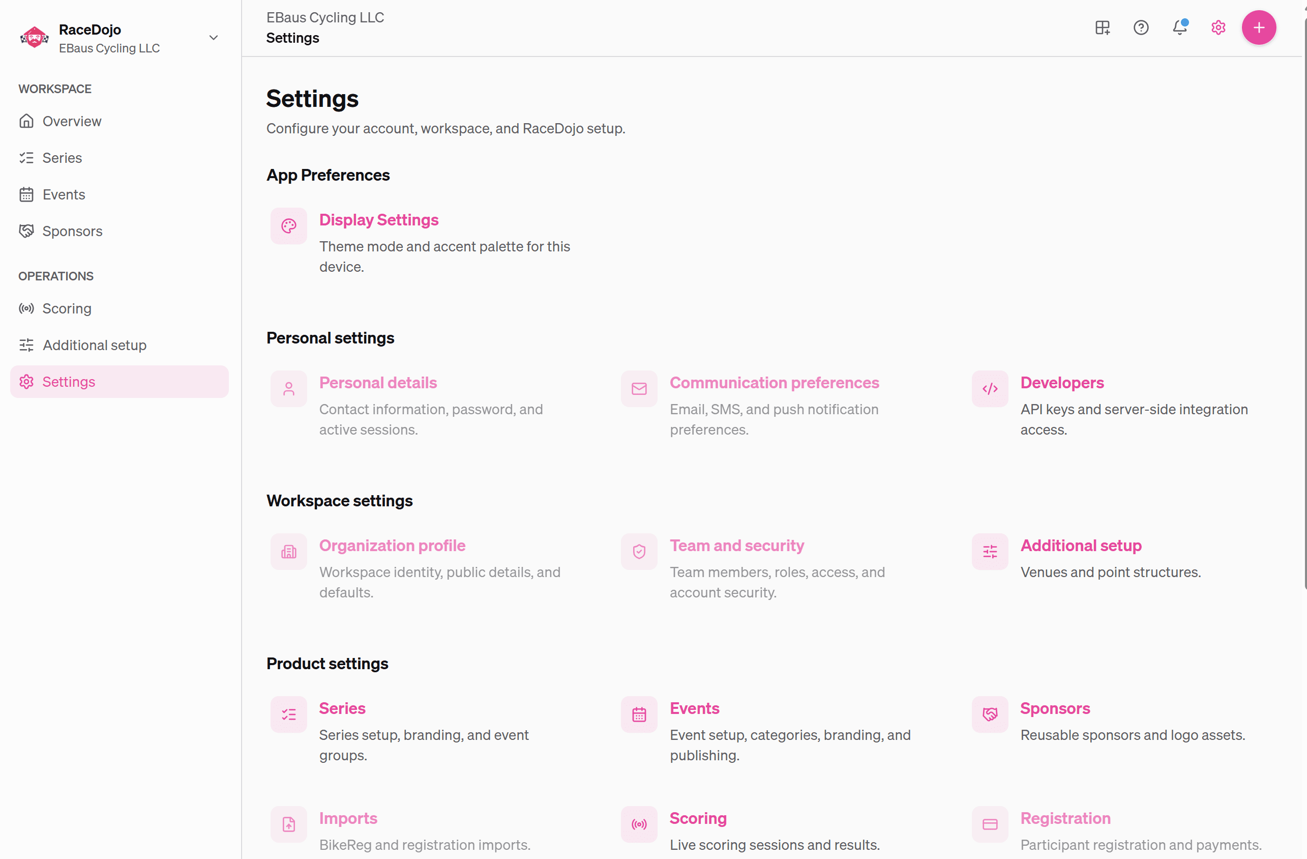
Task: Click the EBaus Cycling LLC breadcrumb text
Action: (x=325, y=18)
